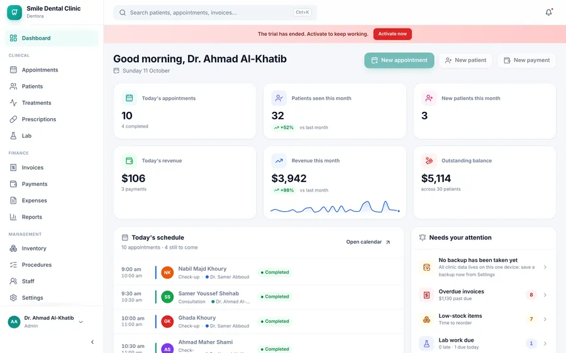Screen dimensions: 566x353
Task: Click the Prescriptions pill icon in sidebar
Action: tap(13, 119)
